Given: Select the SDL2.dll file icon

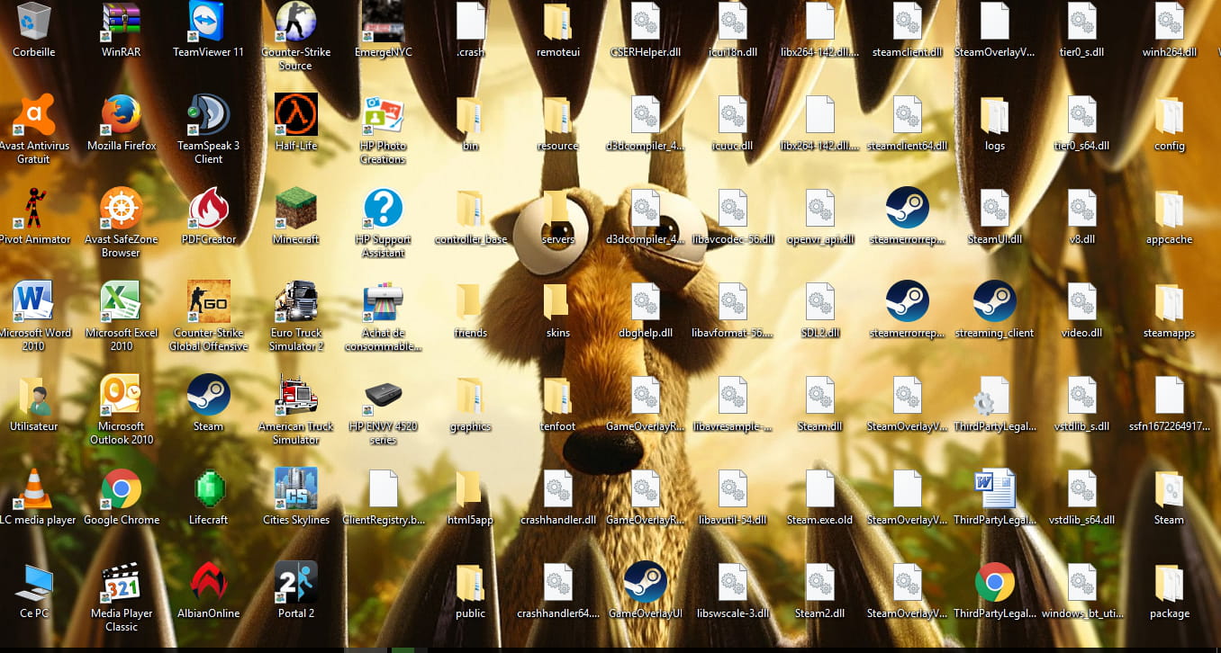Looking at the screenshot, I should 819,301.
